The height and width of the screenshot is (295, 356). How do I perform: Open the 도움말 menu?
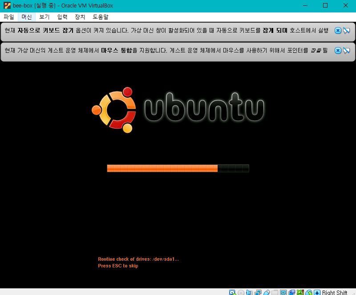pyautogui.click(x=101, y=17)
